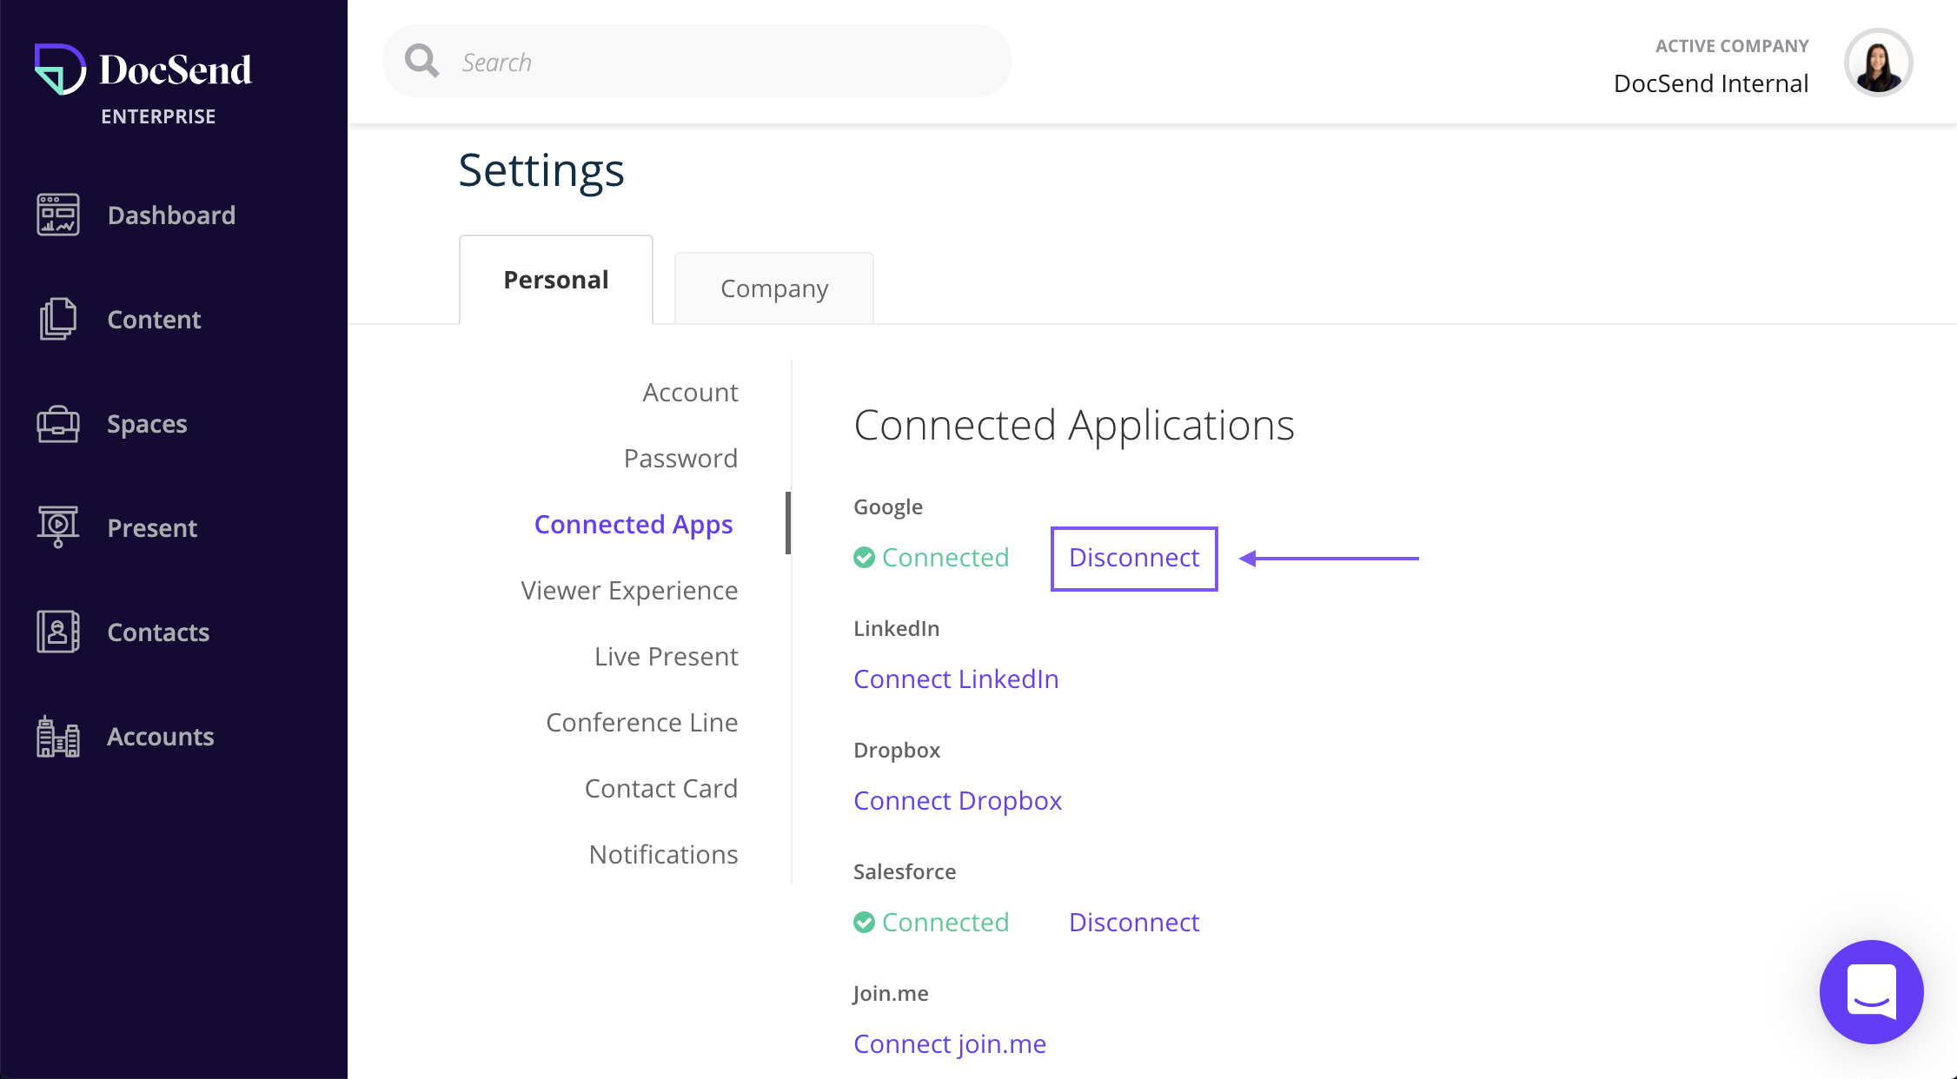The height and width of the screenshot is (1079, 1957).
Task: Select Connected Apps settings
Action: 634,525
